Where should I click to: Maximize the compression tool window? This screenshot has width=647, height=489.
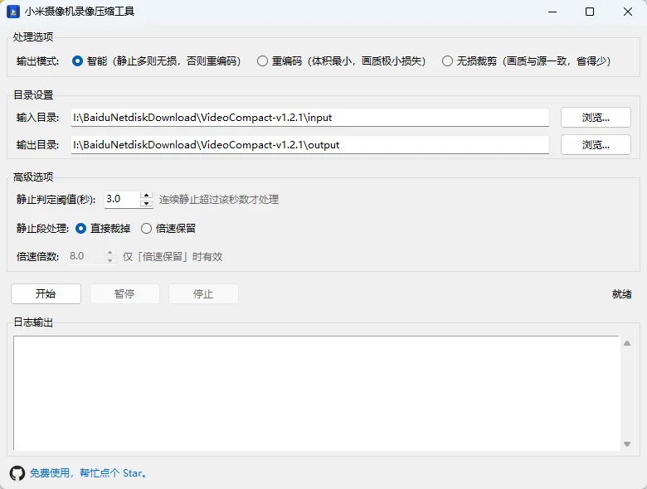tap(590, 12)
